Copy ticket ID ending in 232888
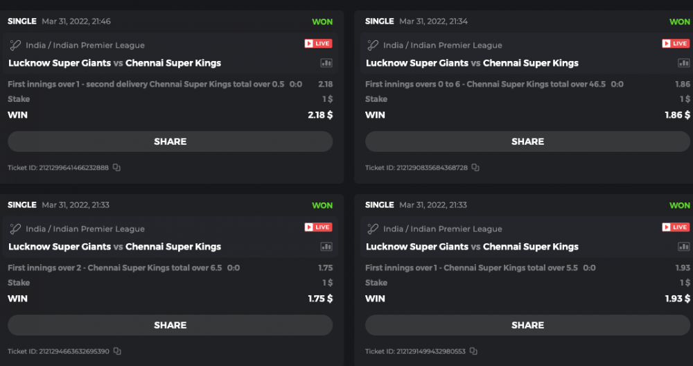 (x=117, y=168)
